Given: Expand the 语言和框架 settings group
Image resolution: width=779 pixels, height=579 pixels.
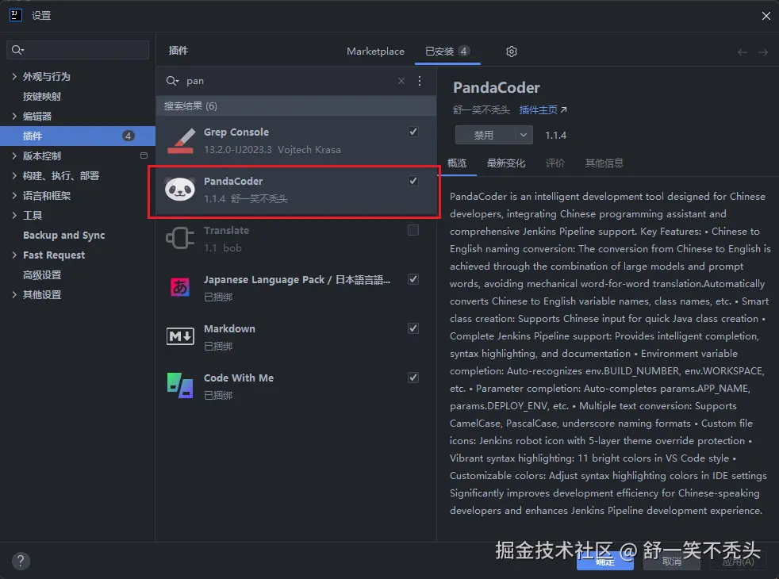Looking at the screenshot, I should click(x=14, y=195).
